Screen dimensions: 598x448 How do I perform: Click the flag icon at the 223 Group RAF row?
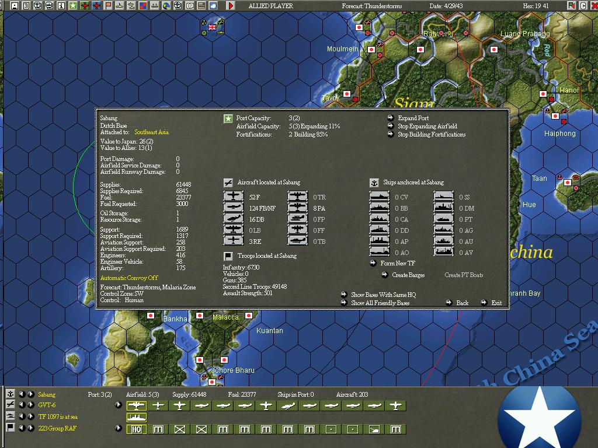tap(11, 428)
